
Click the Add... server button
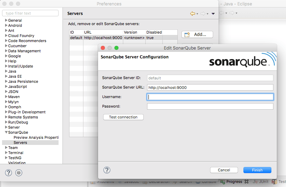[197, 35]
